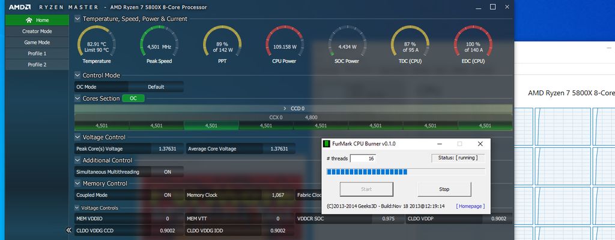Expand the CCD 0 arrow
The width and height of the screenshot is (615, 240).
tap(285, 108)
